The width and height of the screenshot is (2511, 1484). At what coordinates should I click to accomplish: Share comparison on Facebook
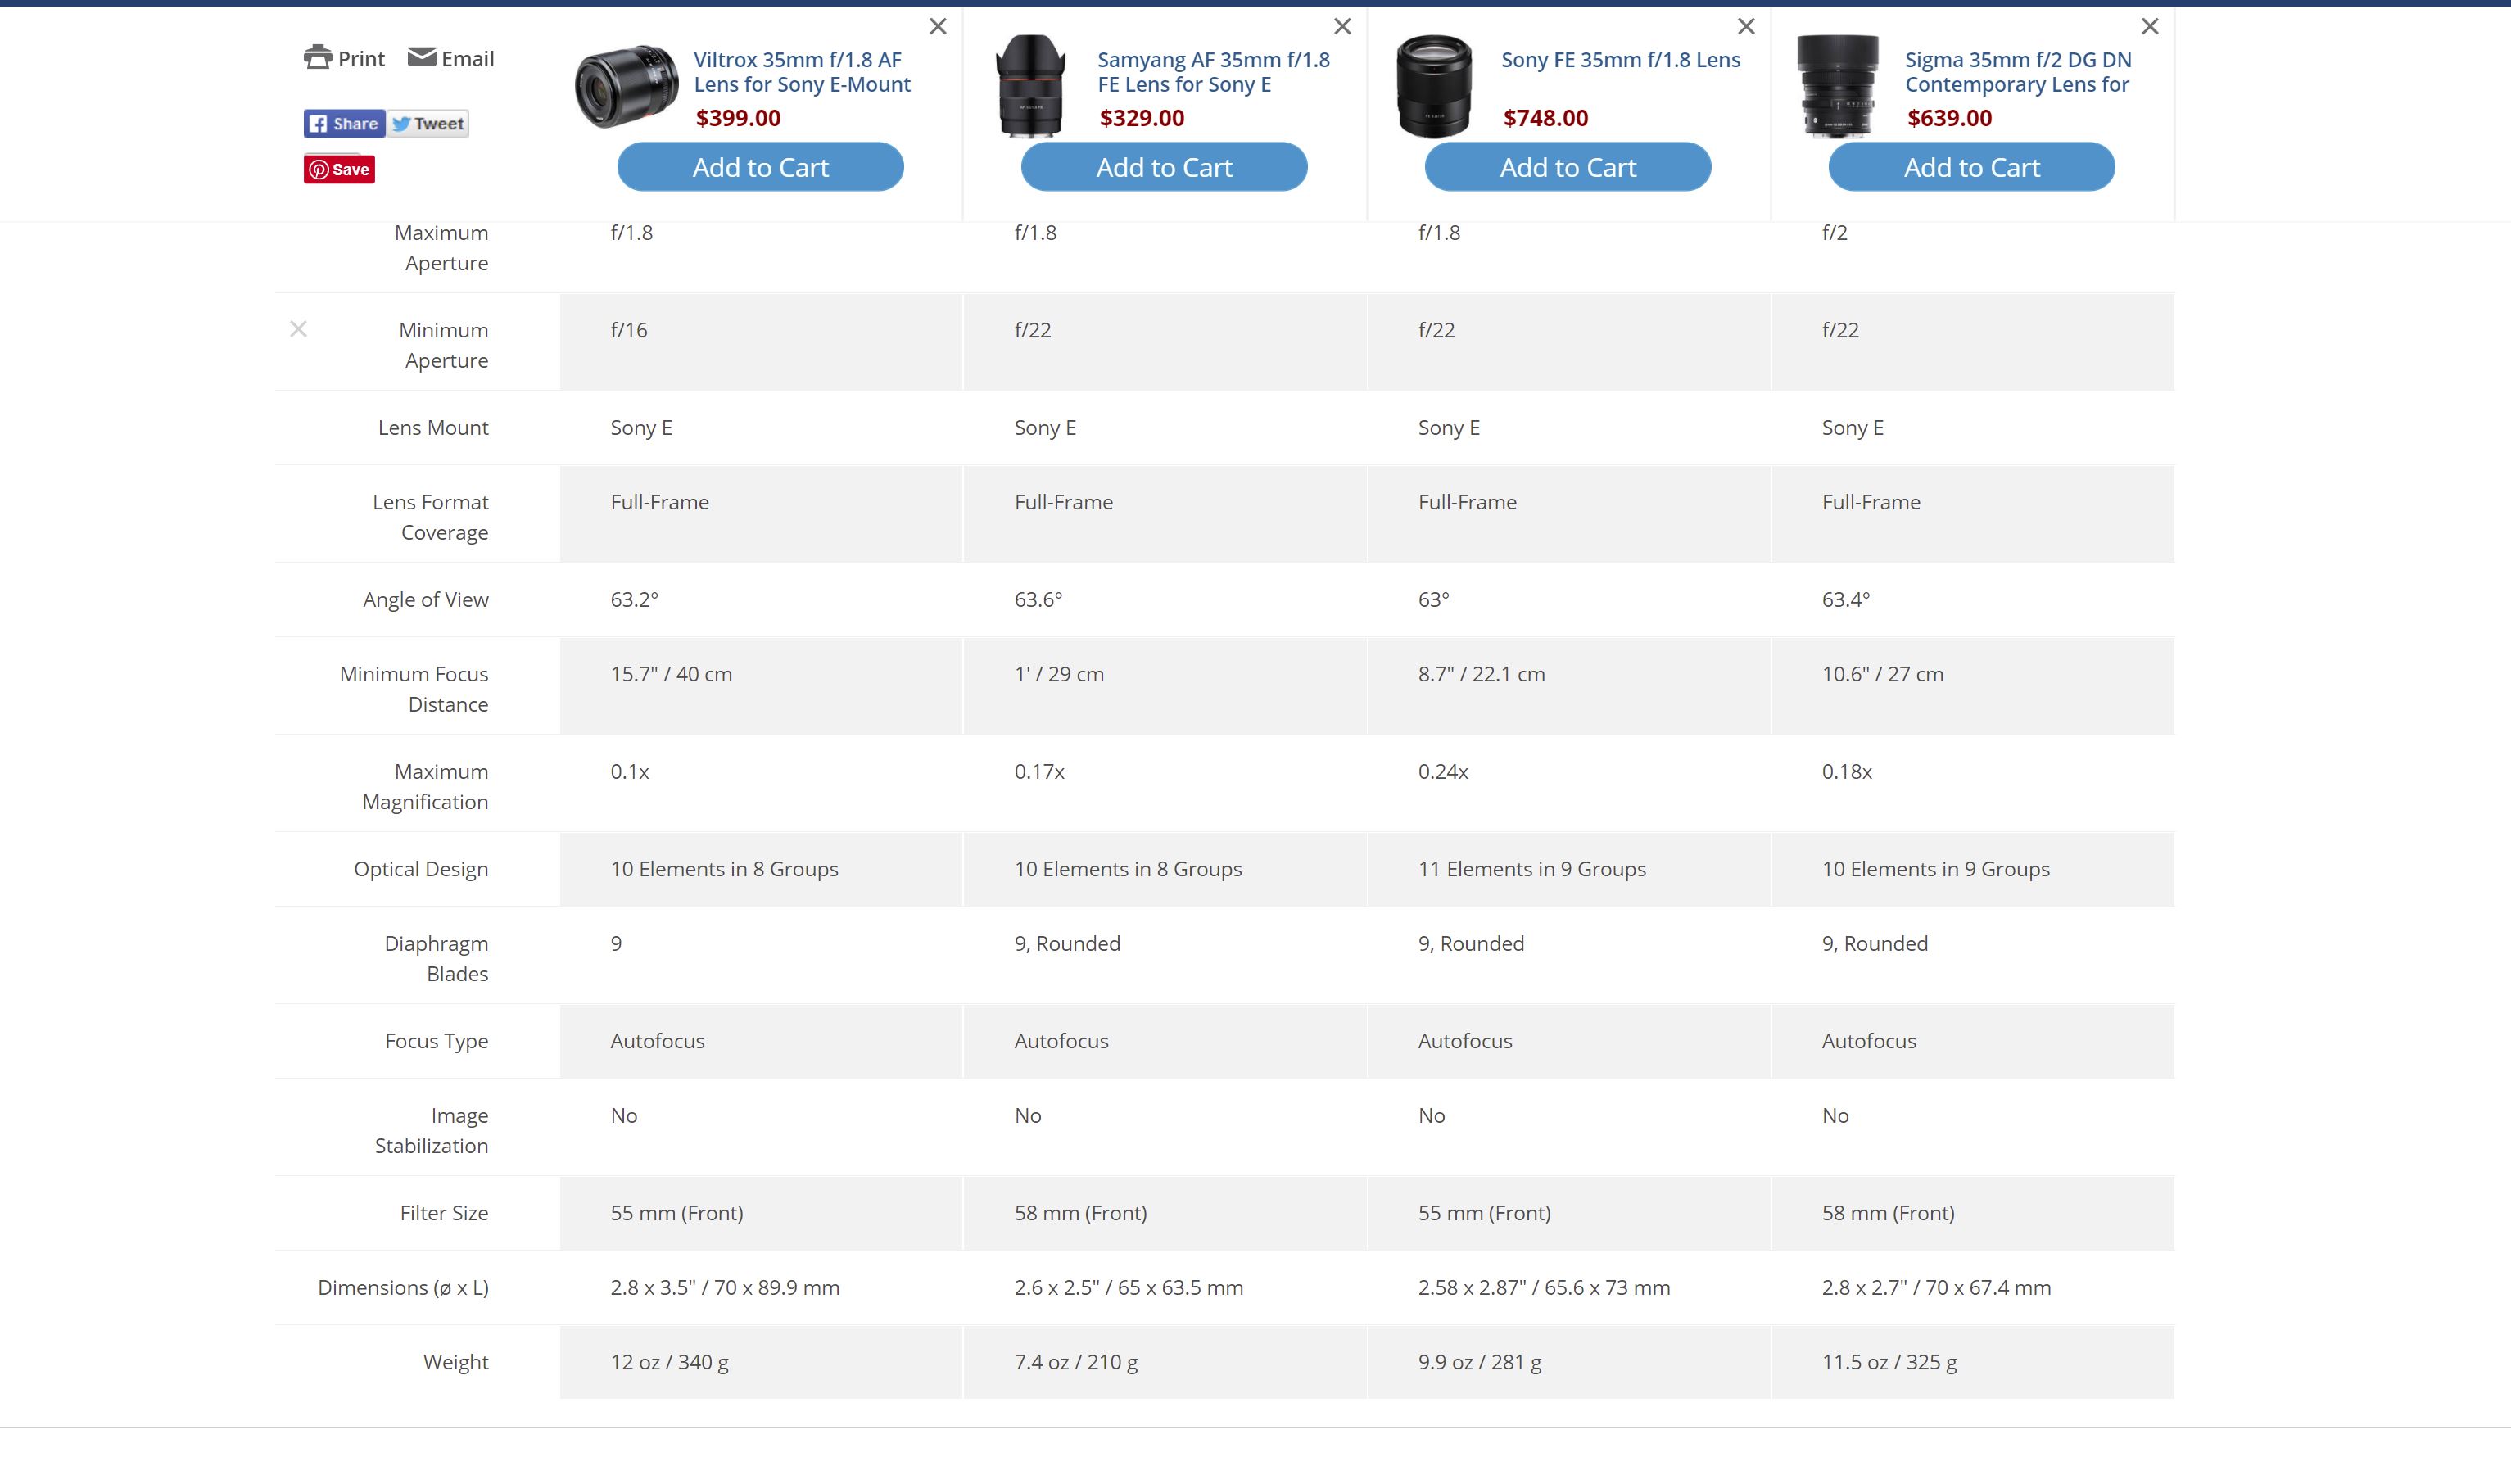click(344, 123)
